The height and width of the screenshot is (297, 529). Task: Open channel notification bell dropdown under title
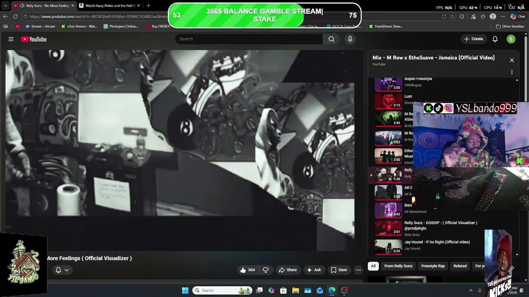62,270
